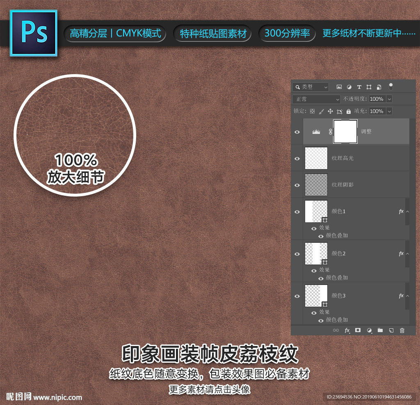420x405 pixels.
Task: Click the type layer filter icon
Action: tap(359, 87)
